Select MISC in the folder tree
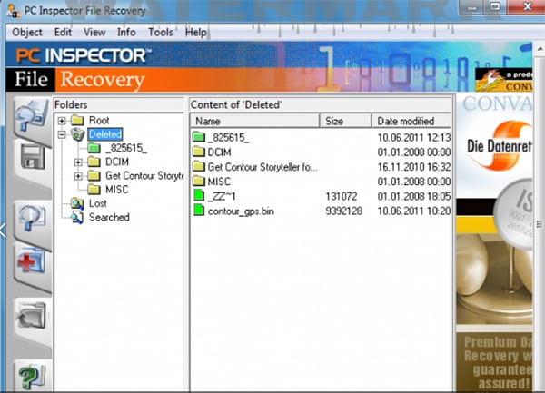The width and height of the screenshot is (545, 393). (x=117, y=190)
